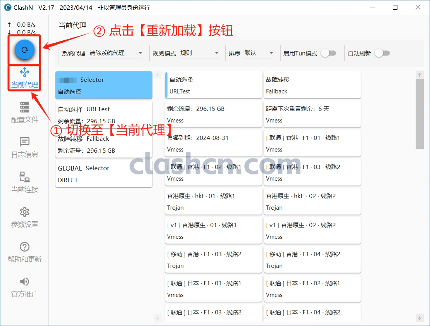The width and height of the screenshot is (430, 326).
Task: Show the 日志信息 log page
Action: click(25, 148)
